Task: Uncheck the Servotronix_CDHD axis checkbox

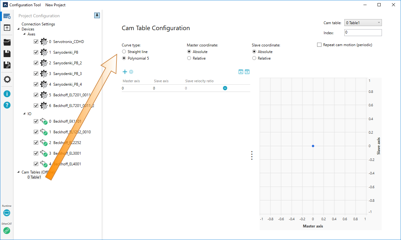Action: point(36,42)
